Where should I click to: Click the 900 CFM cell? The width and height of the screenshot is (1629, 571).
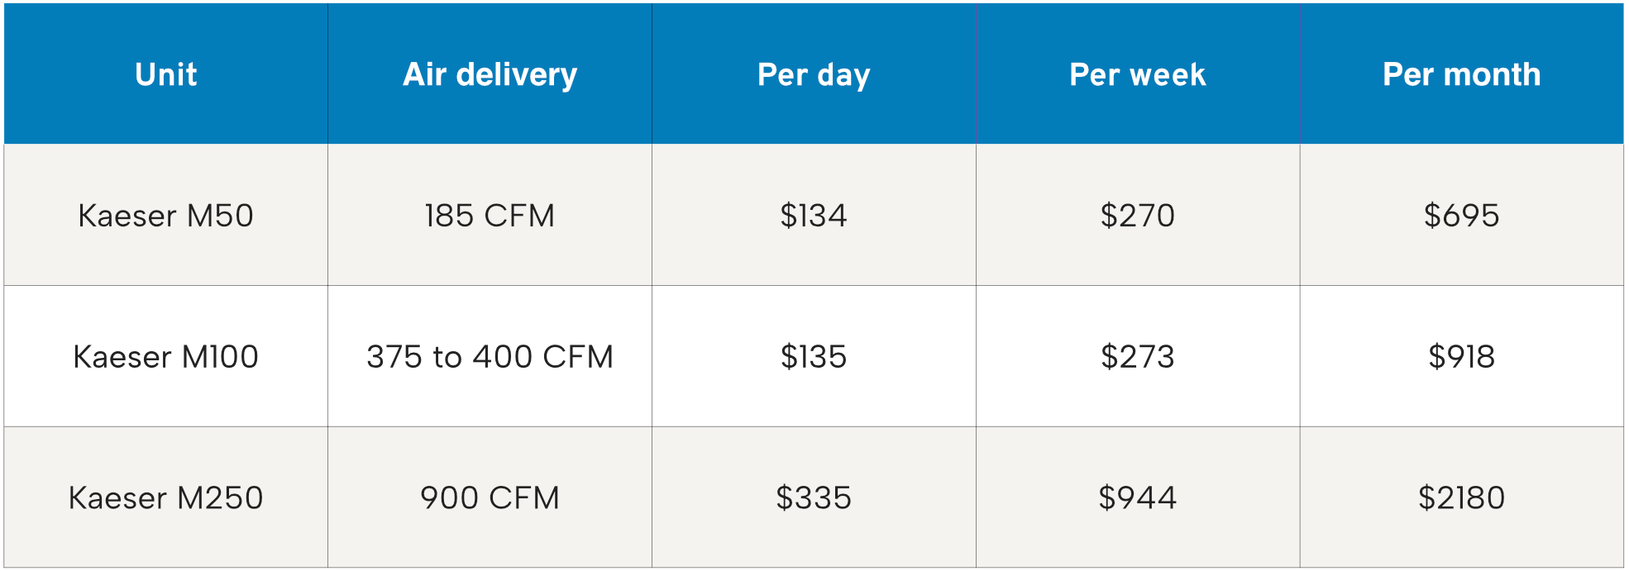click(490, 498)
